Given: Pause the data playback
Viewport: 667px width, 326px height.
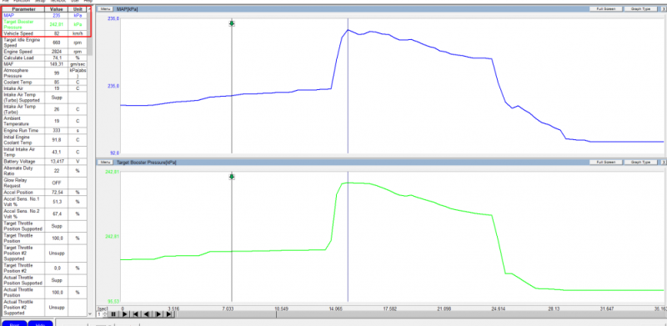Looking at the screenshot, I should [x=113, y=314].
